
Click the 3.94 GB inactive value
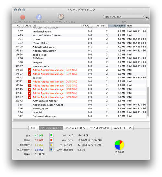[39, 150]
